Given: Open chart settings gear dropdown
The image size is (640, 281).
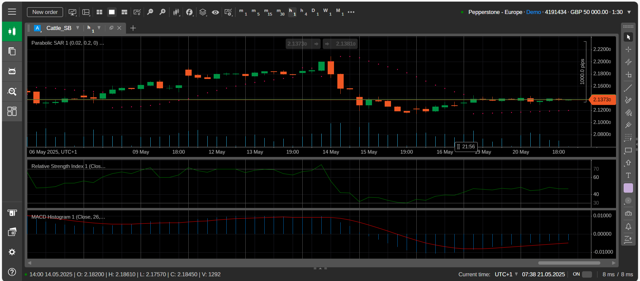Looking at the screenshot, I should coord(228,12).
